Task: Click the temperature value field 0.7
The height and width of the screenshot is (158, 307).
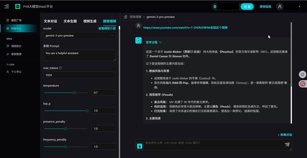Action: click(x=104, y=93)
